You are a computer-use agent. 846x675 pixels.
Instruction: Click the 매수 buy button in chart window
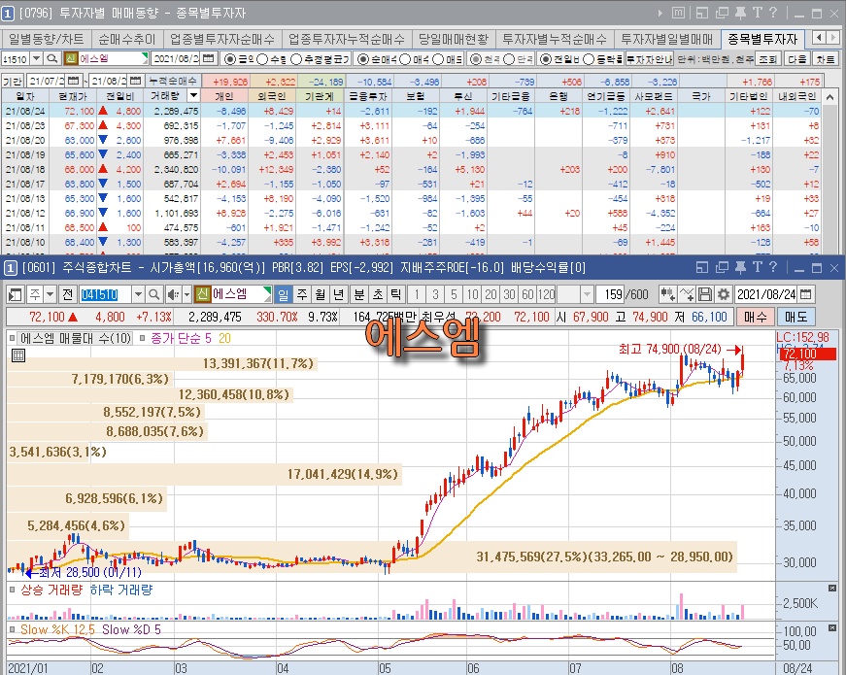756,317
